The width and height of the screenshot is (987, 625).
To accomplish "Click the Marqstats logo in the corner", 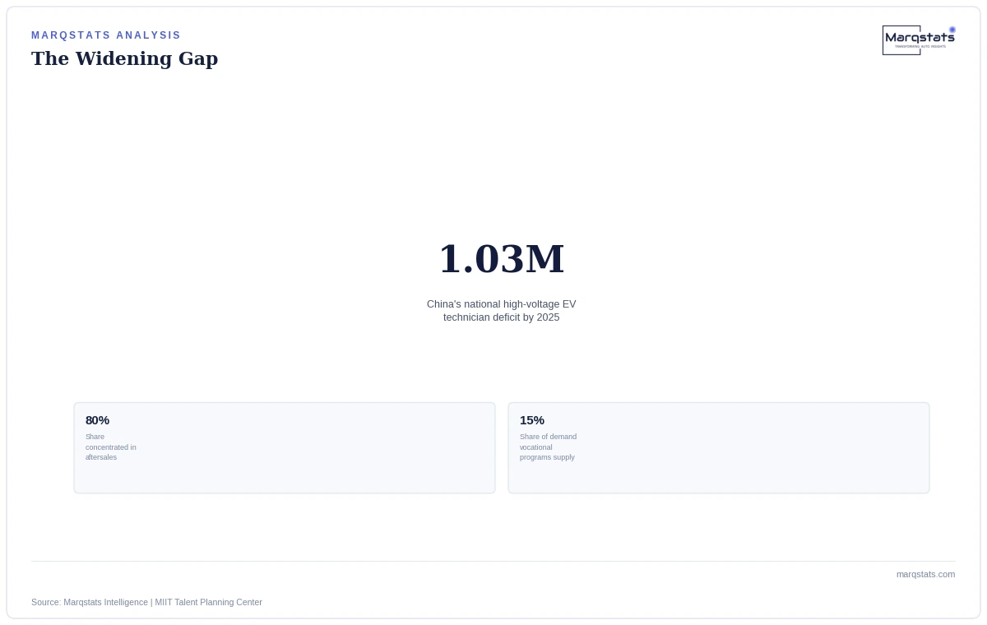I will click(919, 39).
